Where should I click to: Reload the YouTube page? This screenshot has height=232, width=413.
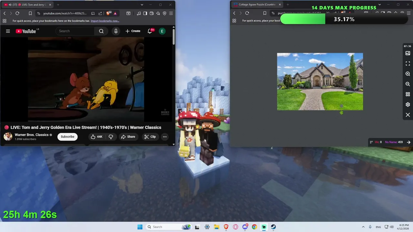[x=17, y=13]
